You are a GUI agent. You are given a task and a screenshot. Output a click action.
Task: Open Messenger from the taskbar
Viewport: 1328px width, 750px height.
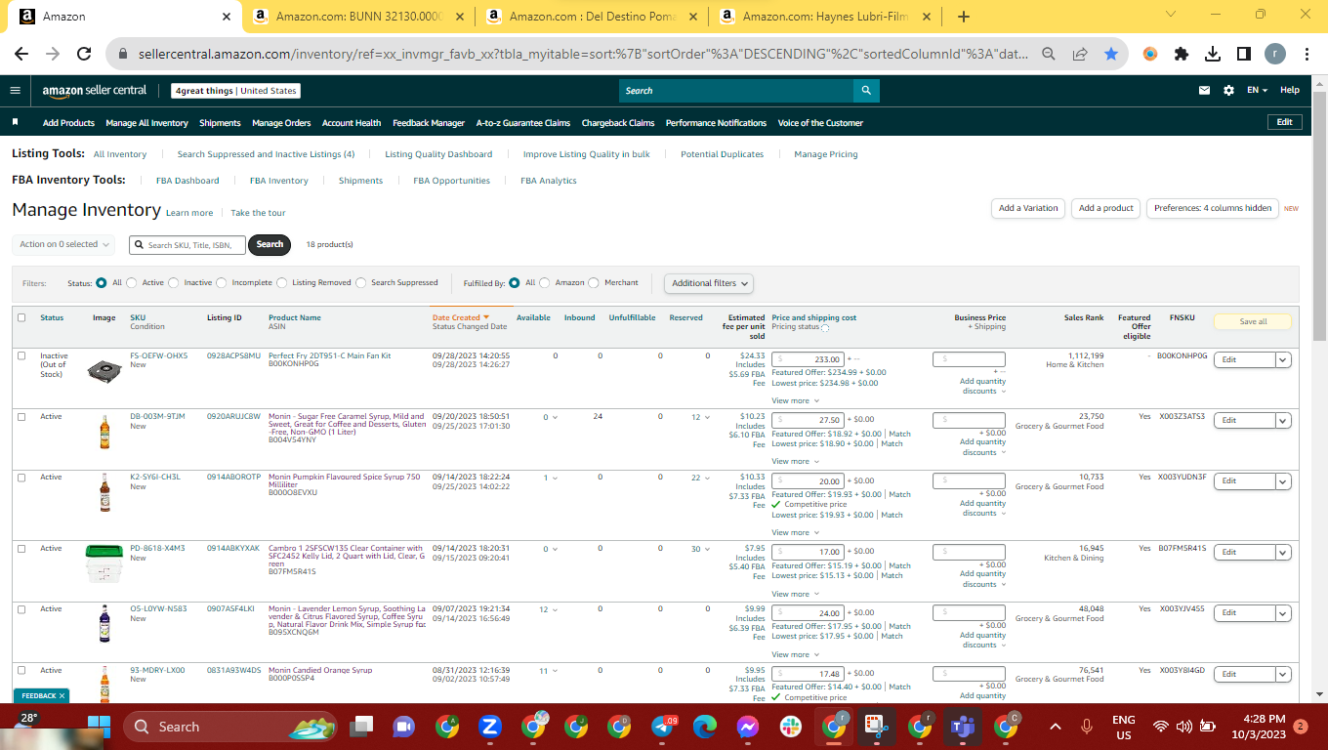click(x=749, y=727)
